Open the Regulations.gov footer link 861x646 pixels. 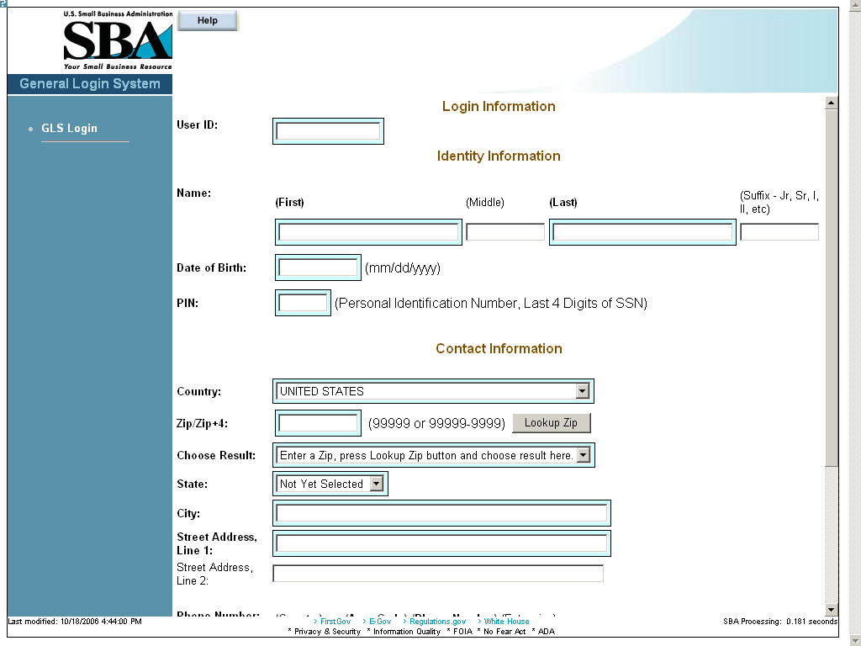437,622
